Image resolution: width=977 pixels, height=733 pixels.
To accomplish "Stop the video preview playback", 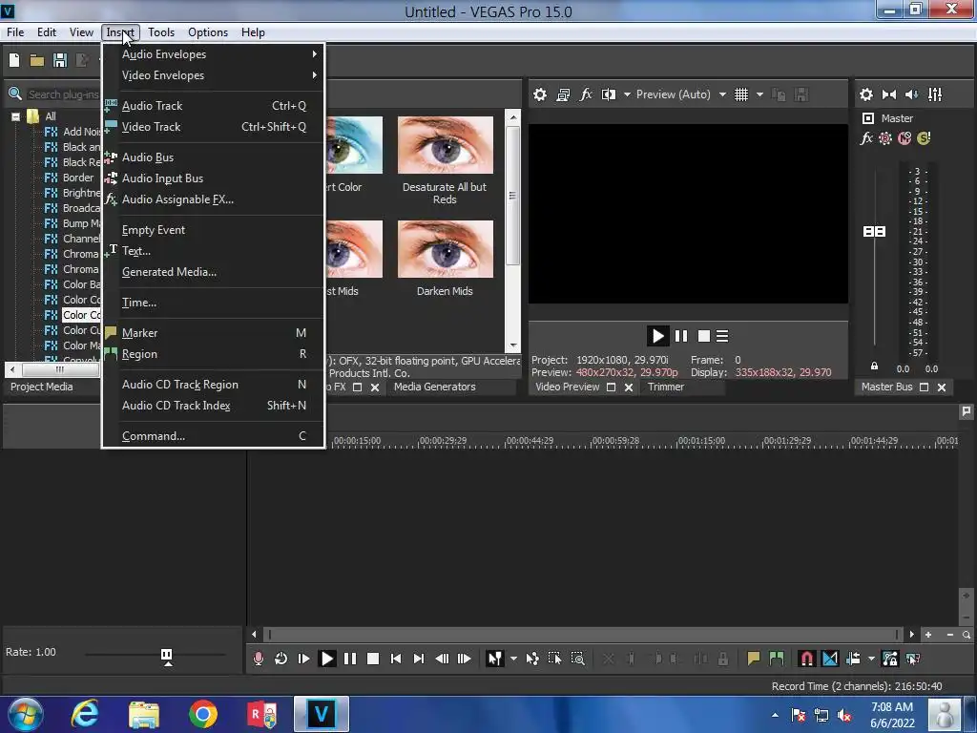I will click(704, 337).
